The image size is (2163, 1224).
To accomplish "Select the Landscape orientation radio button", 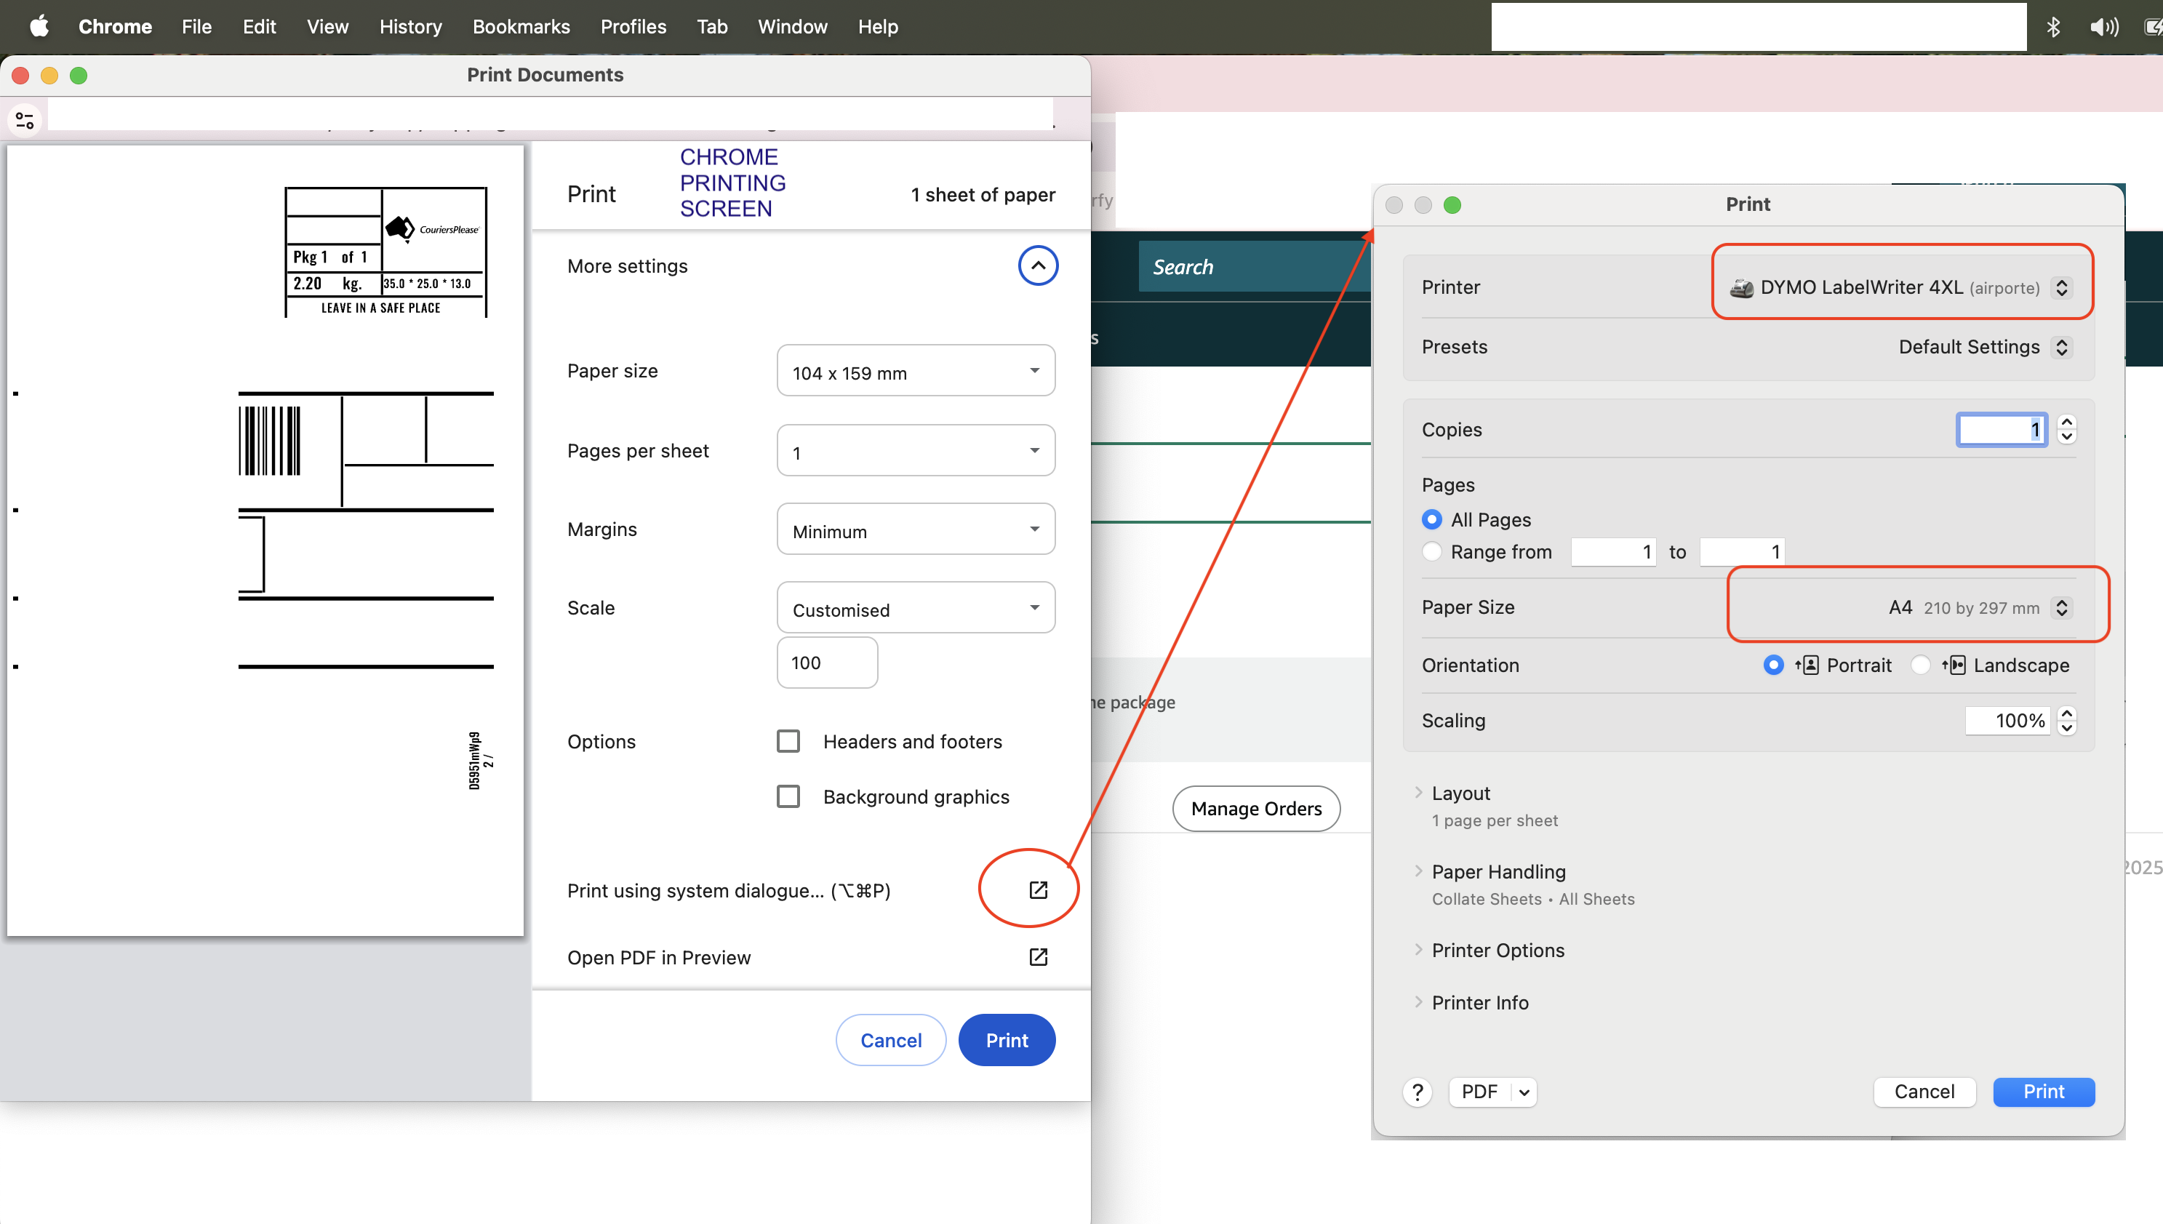I will pyautogui.click(x=1920, y=665).
